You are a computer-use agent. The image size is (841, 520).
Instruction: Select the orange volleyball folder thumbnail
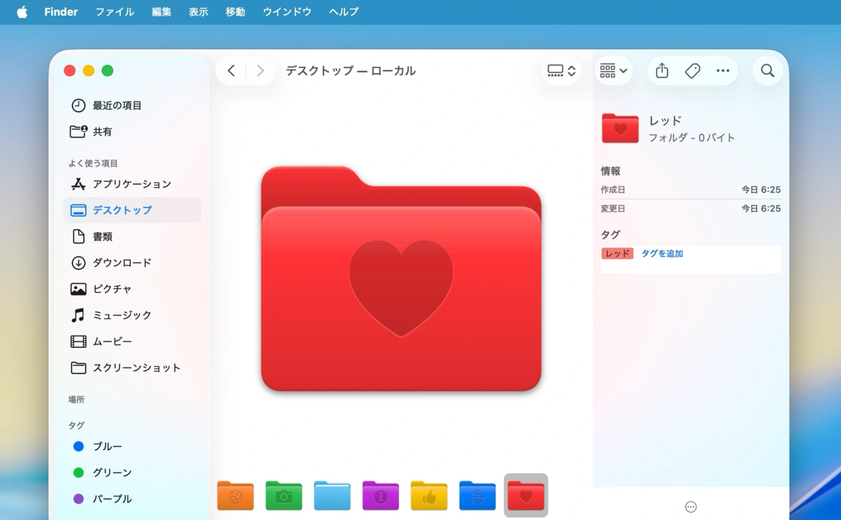[x=235, y=496]
